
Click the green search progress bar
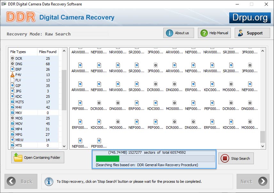tap(155, 158)
